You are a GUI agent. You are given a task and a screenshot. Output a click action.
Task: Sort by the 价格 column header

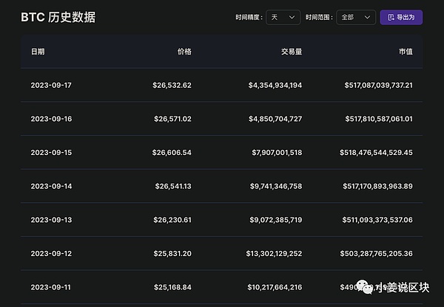pos(184,52)
